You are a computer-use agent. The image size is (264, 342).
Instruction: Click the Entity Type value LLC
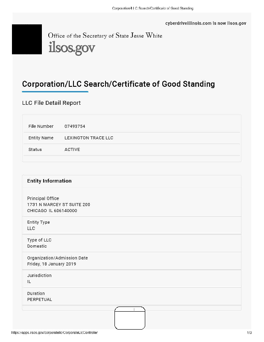pos(31,228)
